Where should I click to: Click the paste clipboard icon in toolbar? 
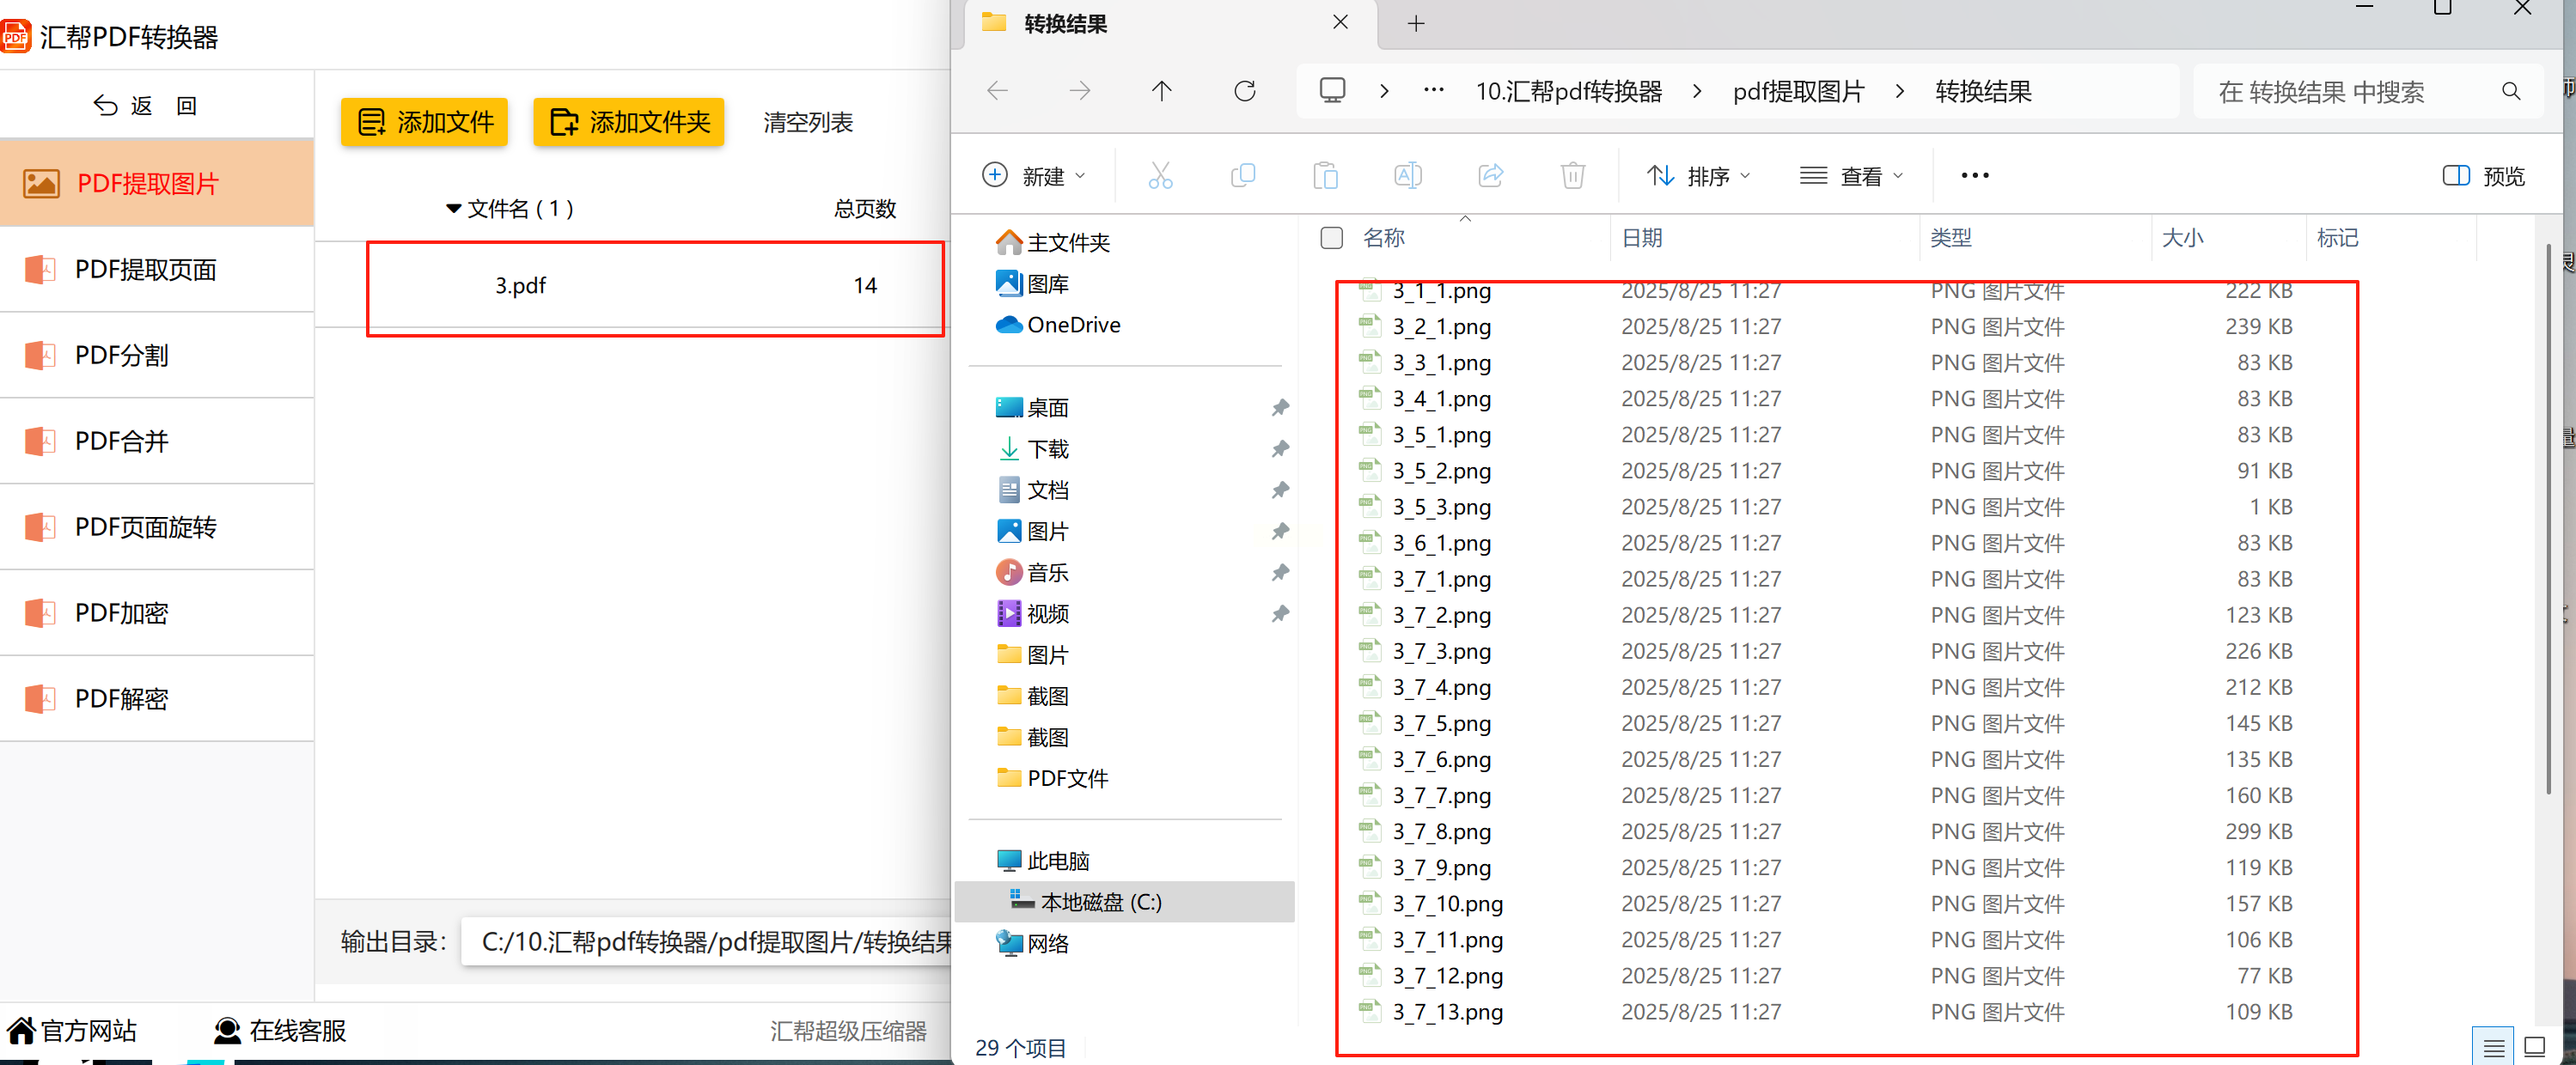coord(1325,176)
